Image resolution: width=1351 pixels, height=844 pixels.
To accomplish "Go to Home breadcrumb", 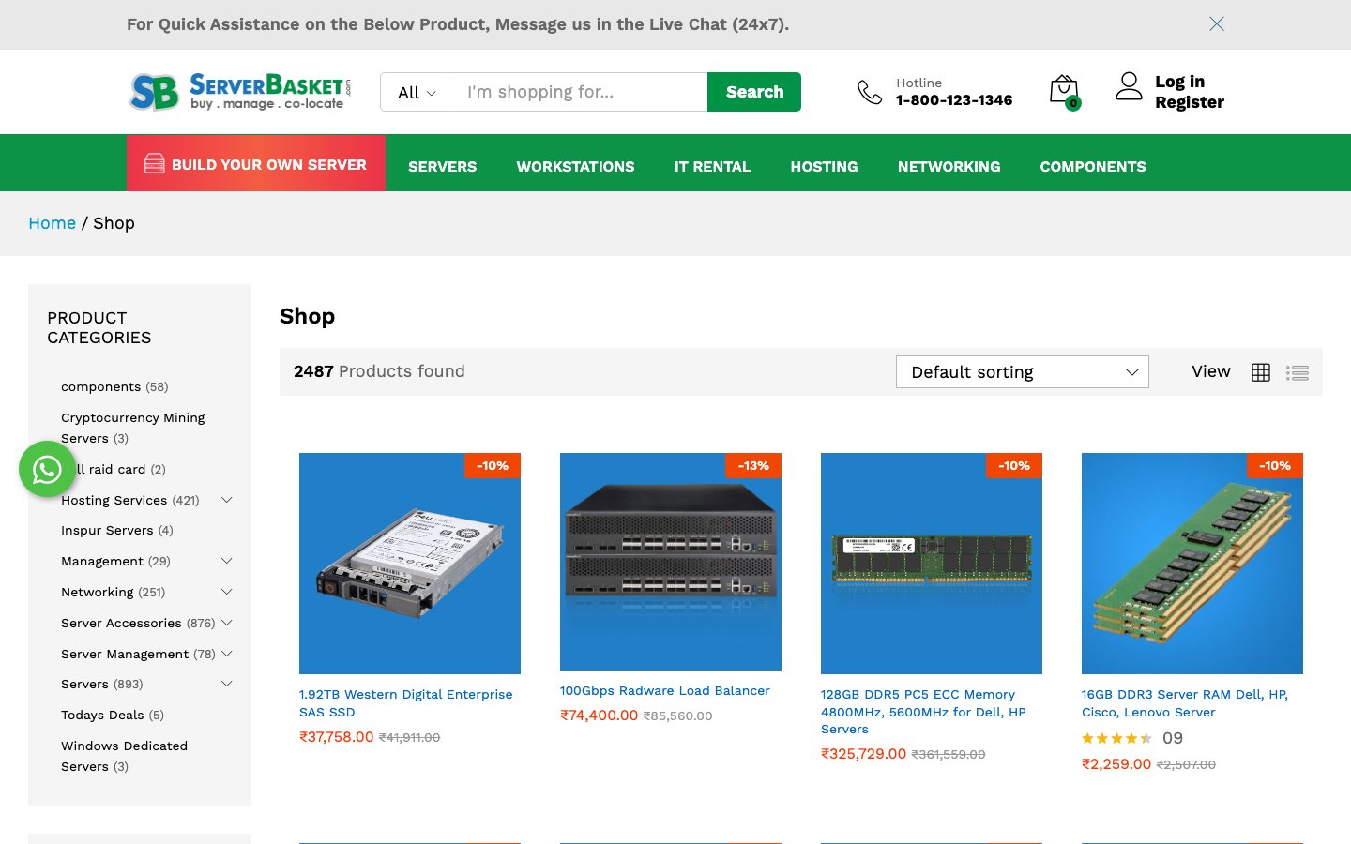I will (x=52, y=223).
